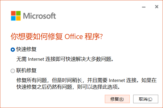Click the 快速修复 option label
163x108 pixels.
26,49
